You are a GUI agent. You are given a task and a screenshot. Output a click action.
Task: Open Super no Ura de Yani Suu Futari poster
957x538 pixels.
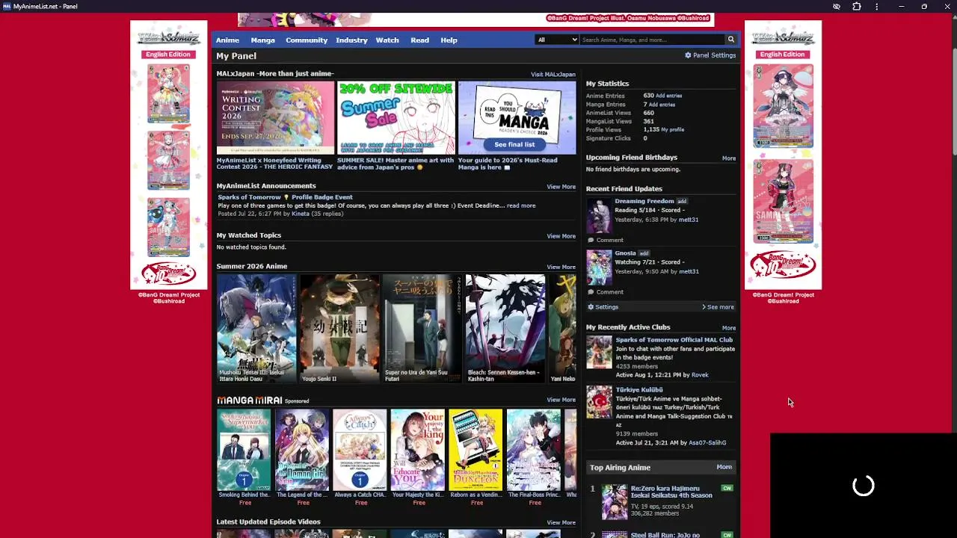pyautogui.click(x=422, y=328)
